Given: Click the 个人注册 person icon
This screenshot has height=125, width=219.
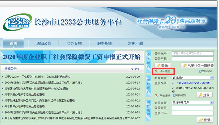Looking at the screenshot, I should click(156, 71).
